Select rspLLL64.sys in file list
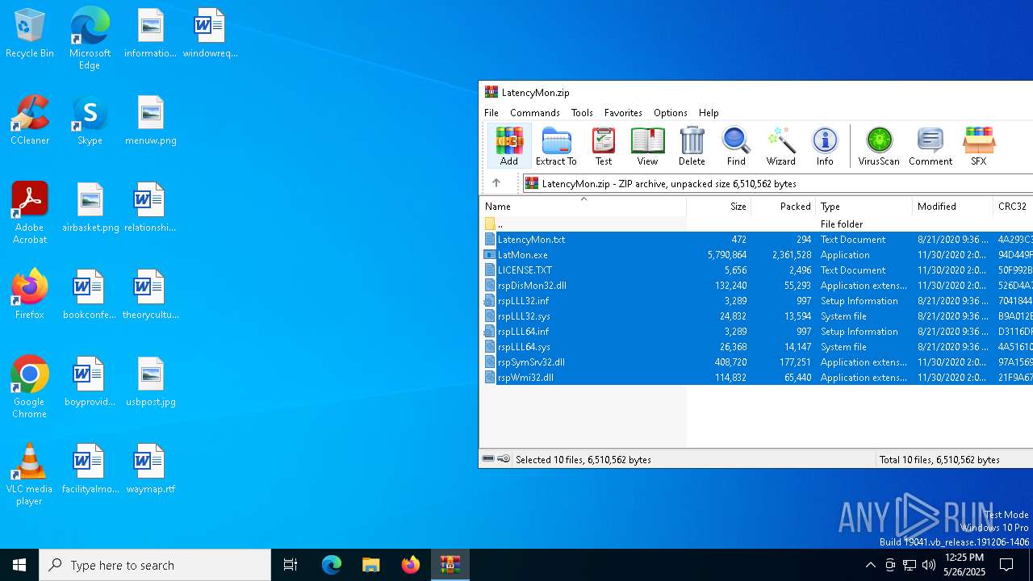 point(756,347)
